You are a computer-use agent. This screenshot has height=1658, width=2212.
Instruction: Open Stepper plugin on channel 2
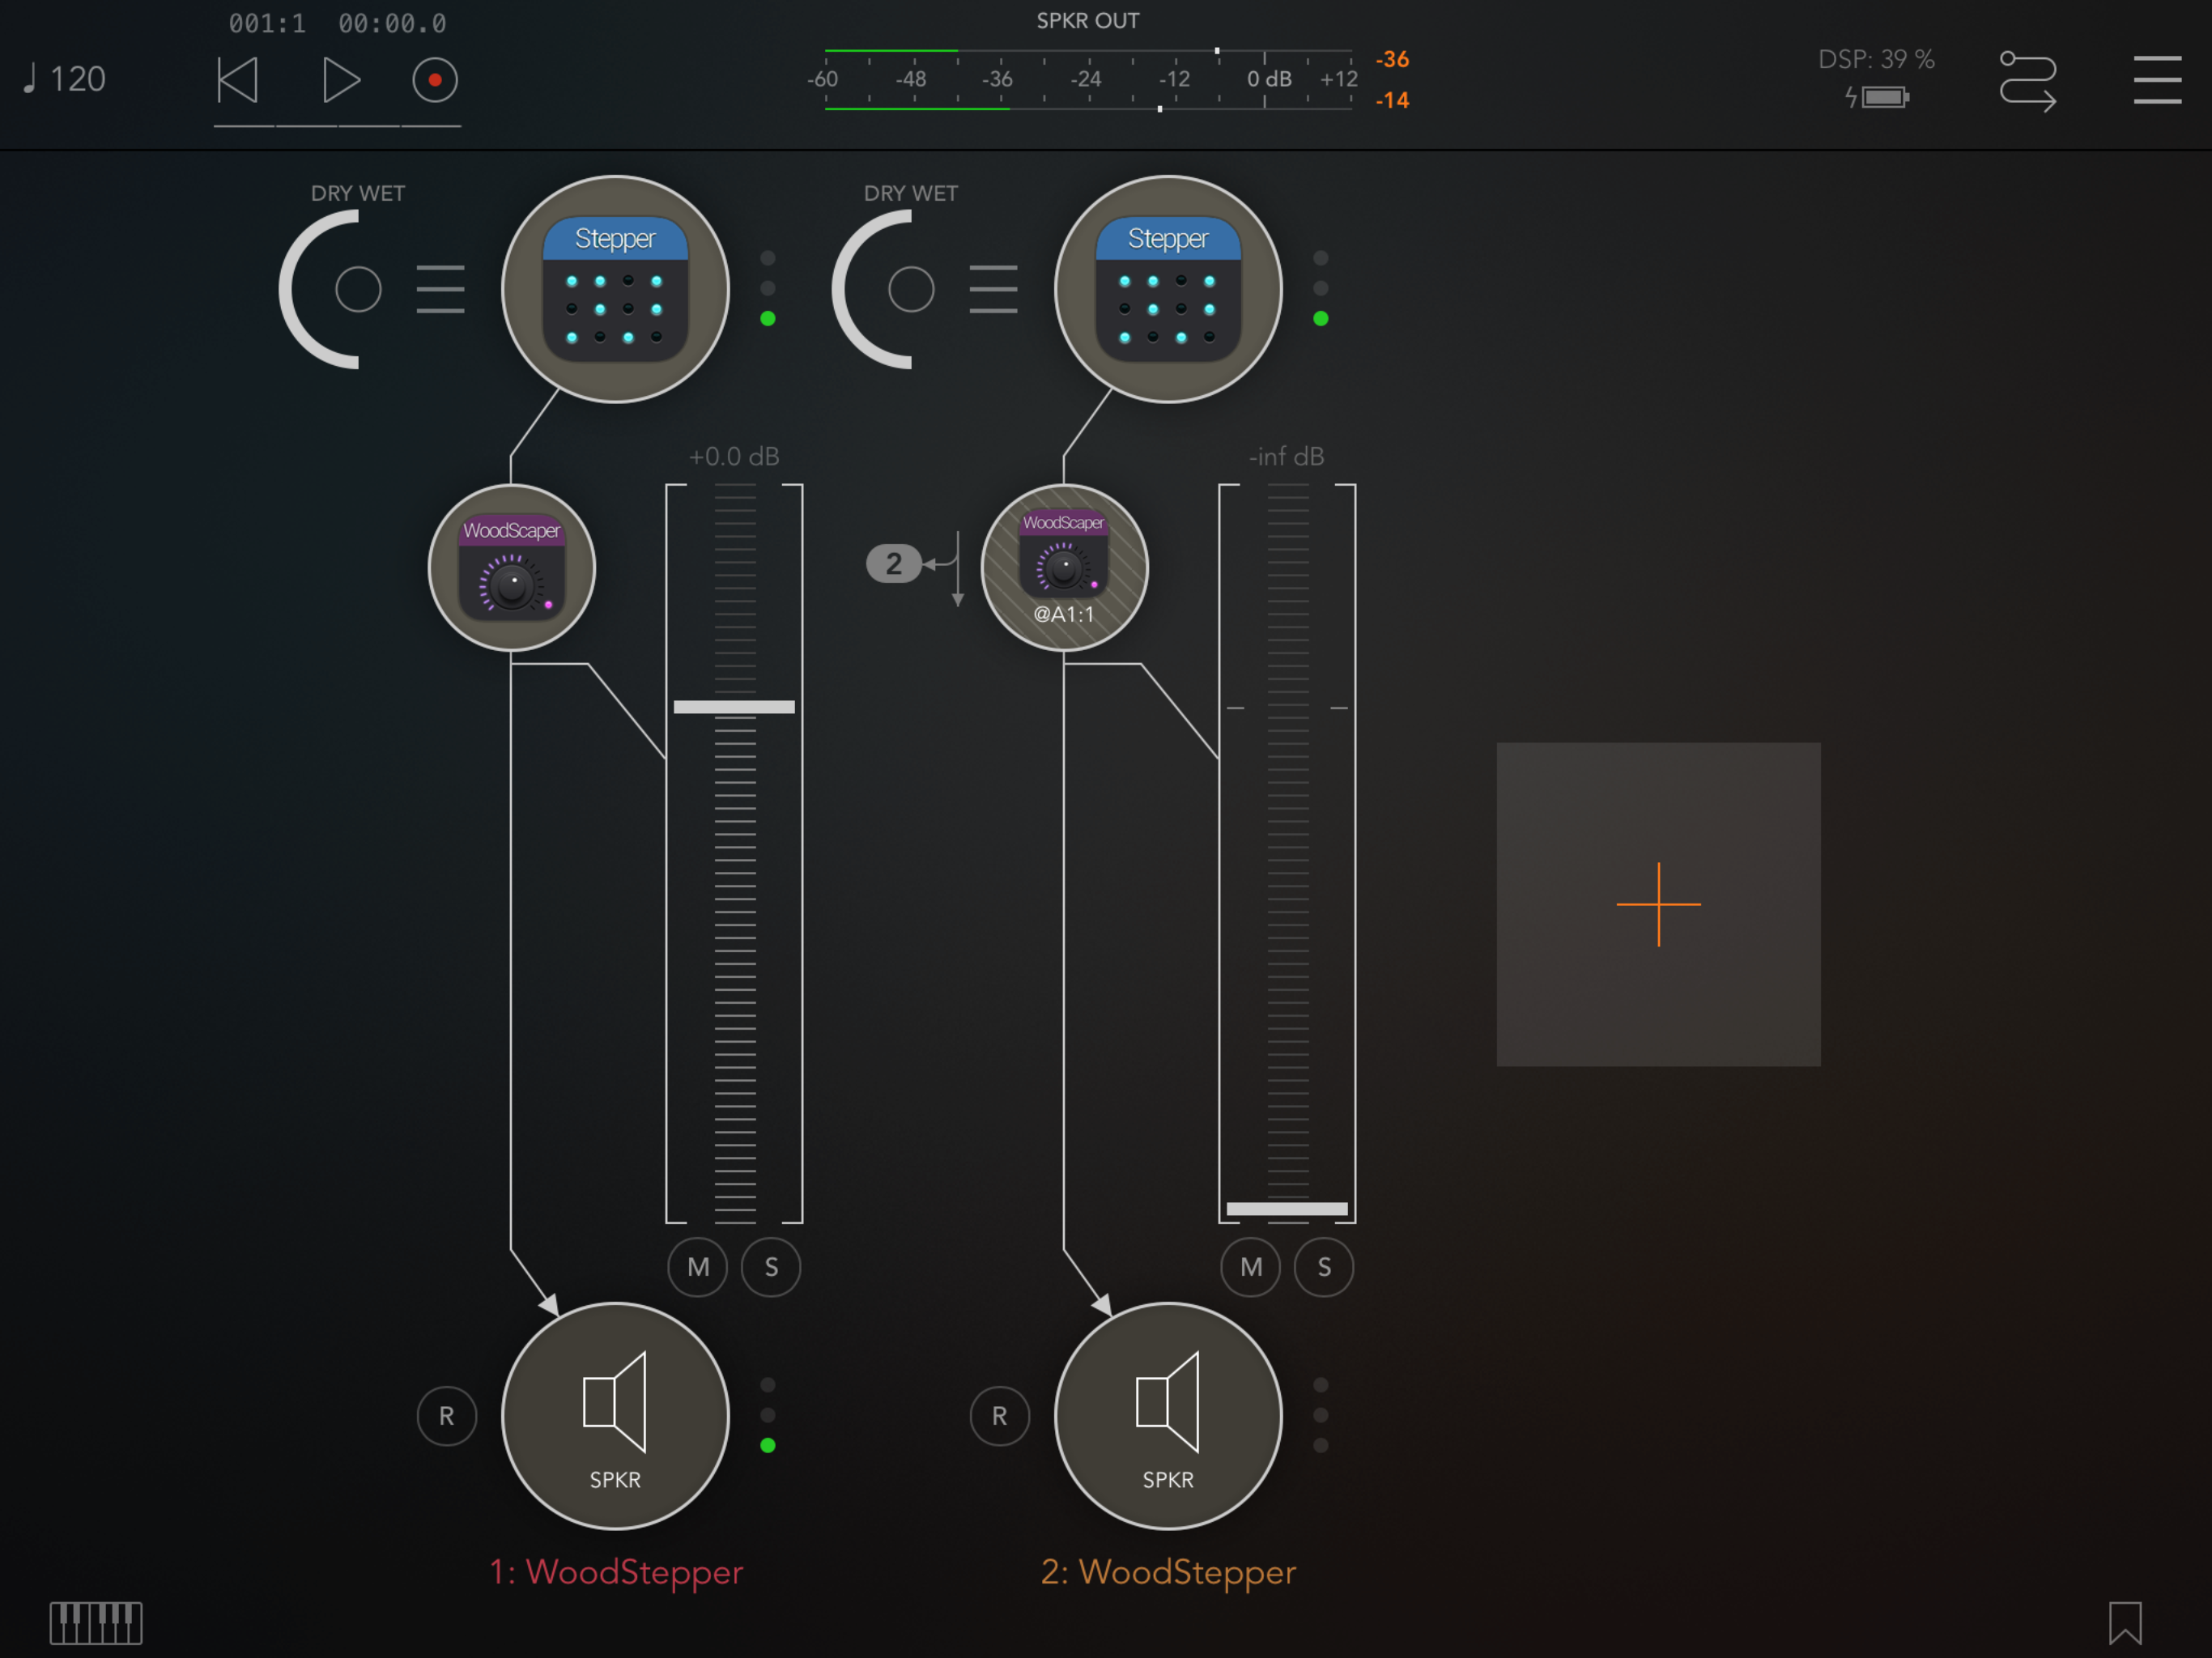(x=1167, y=289)
